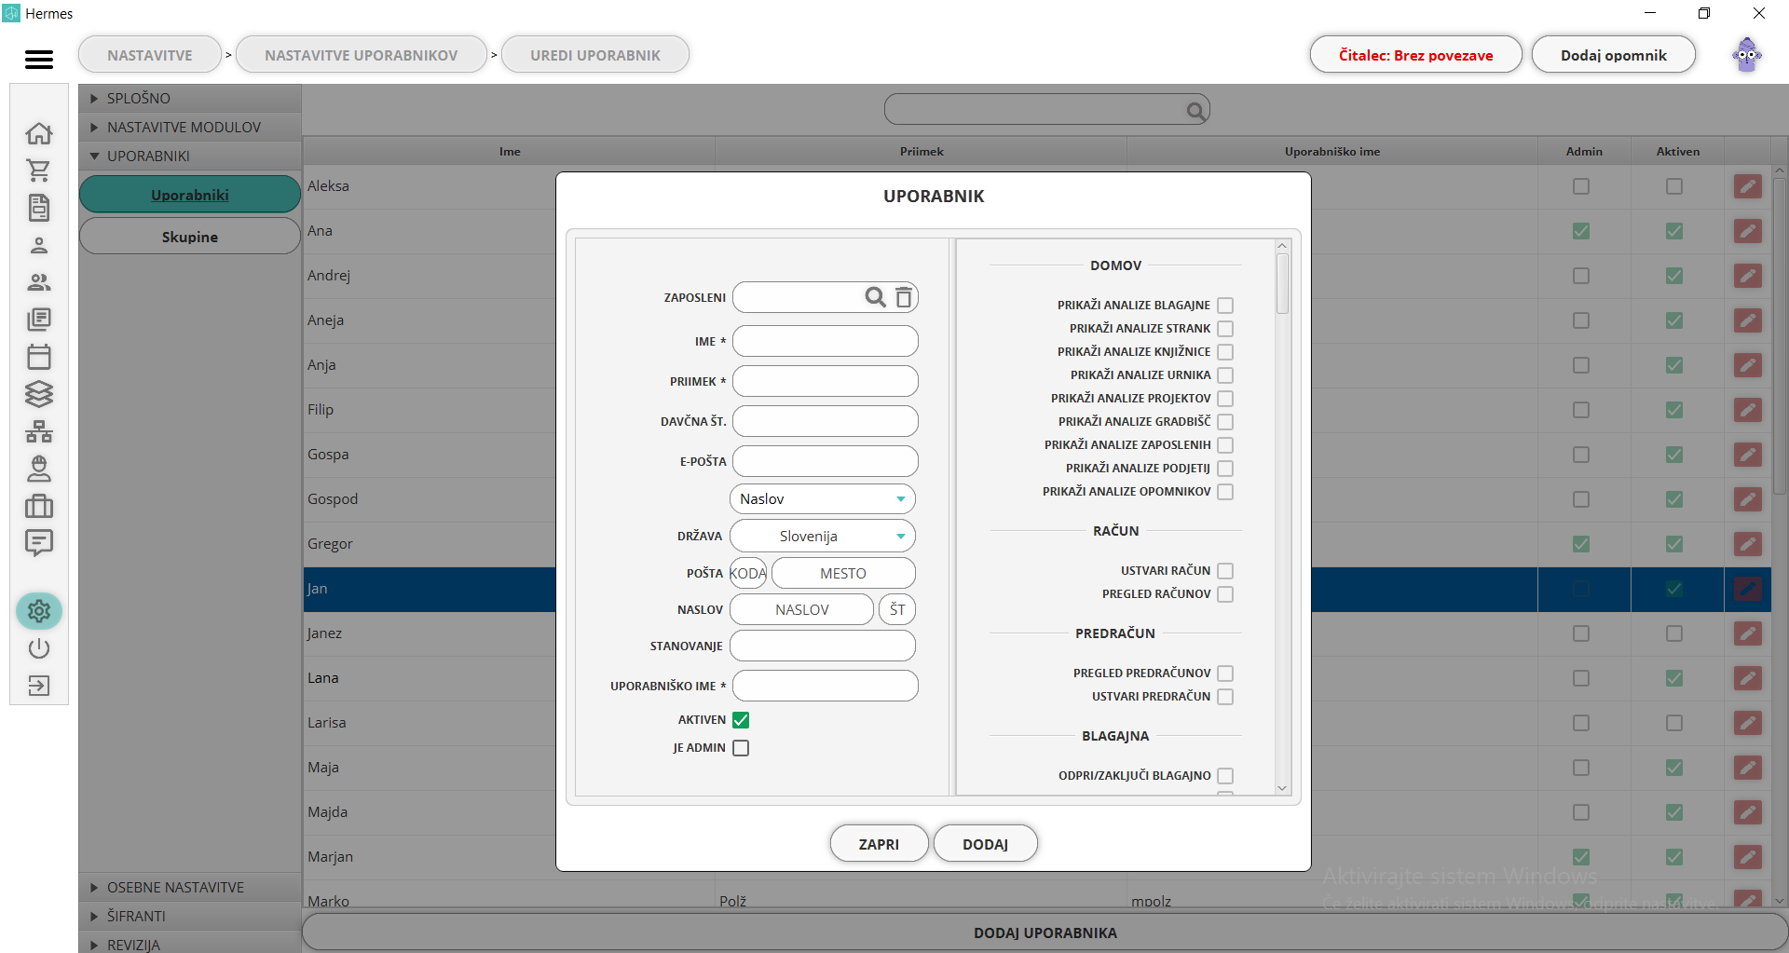Search employees with Zaposleni magnifier icon

click(875, 297)
